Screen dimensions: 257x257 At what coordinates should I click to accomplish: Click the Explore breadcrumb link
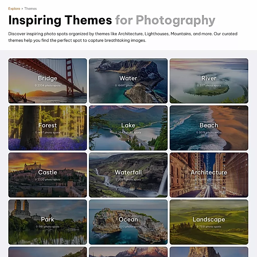pyautogui.click(x=14, y=9)
